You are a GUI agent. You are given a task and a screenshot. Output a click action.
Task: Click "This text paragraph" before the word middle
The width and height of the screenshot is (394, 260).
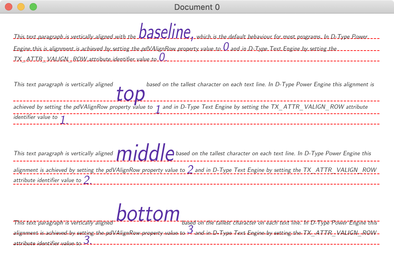[x=39, y=153]
